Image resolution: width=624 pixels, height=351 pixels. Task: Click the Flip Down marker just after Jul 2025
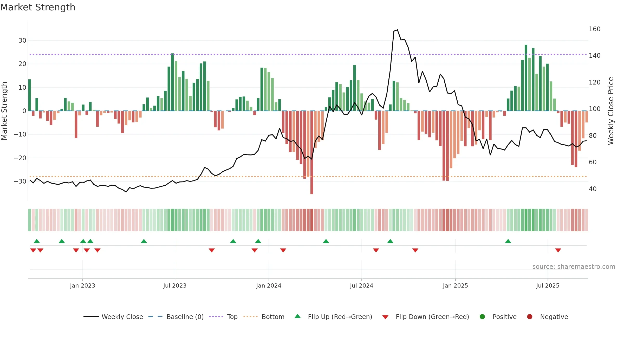click(558, 250)
